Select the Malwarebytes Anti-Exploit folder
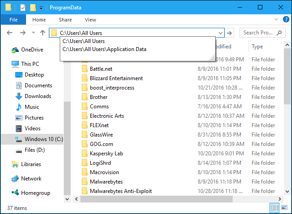Screen dimensions: 292x214 120,191
